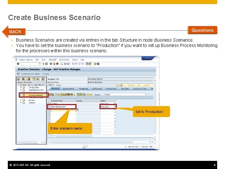Viewport: 225px width, 169px height.
Task: Open the System menu
Action: click(75, 60)
